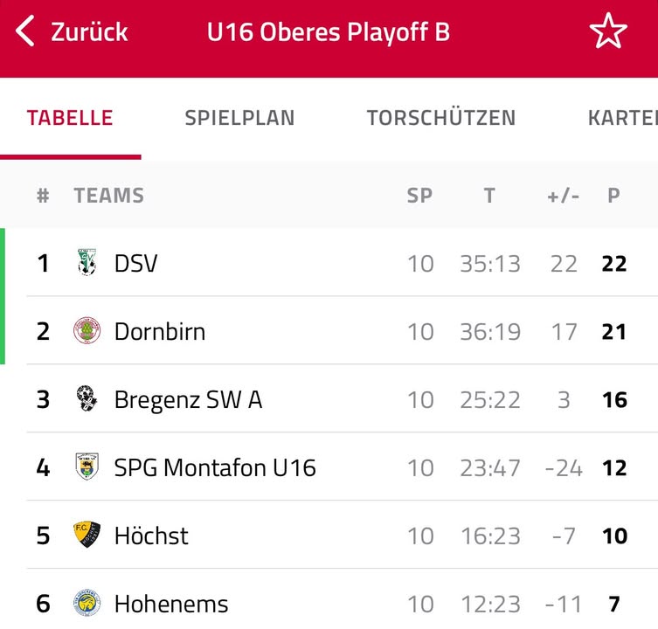658x629 pixels.
Task: Mark league as favorite with star icon
Action: click(608, 32)
